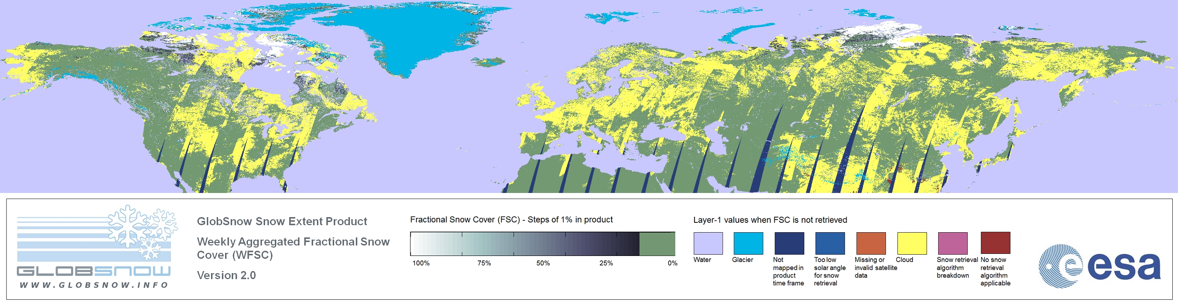Click the 'Water' legend label
This screenshot has height=305, width=1178.
[x=702, y=260]
